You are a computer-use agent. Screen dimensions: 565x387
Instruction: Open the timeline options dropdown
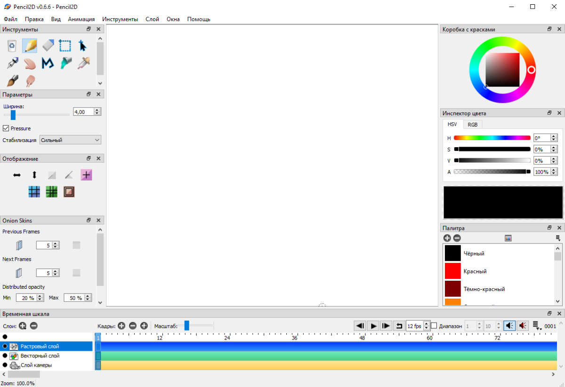tap(537, 326)
